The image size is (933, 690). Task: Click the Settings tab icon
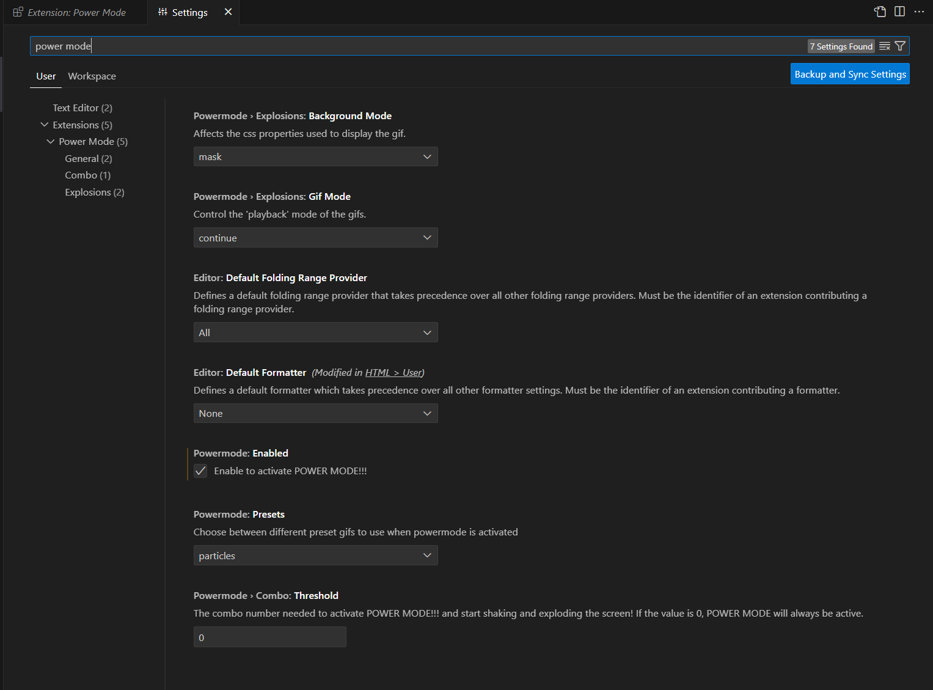163,12
